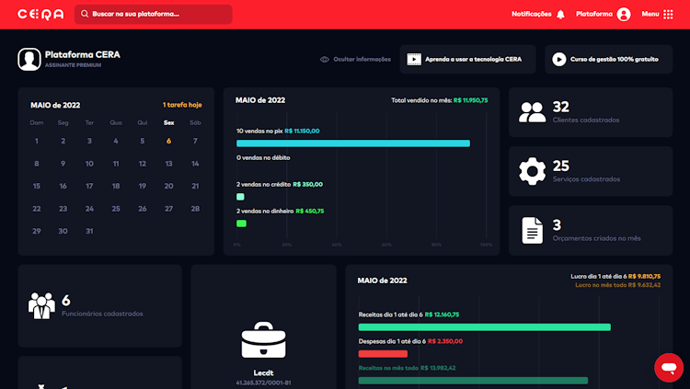Select day 20 in the calendar

pos(168,186)
